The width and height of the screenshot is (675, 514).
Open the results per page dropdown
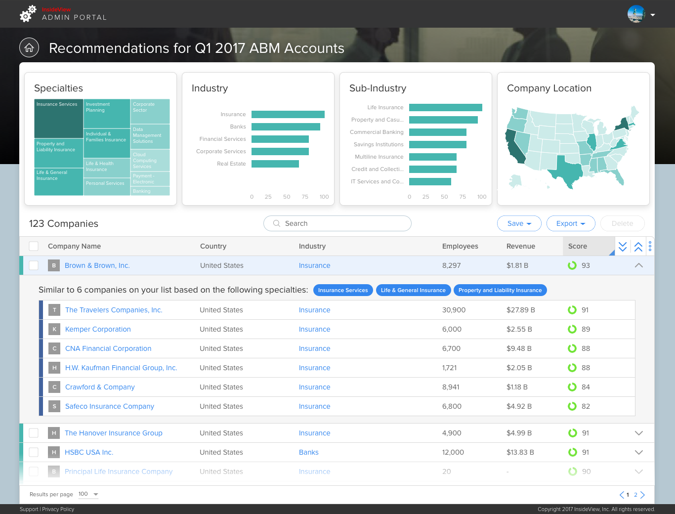[88, 494]
